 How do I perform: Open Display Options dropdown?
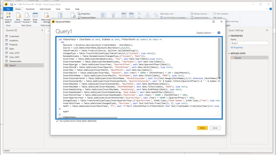point(205,33)
